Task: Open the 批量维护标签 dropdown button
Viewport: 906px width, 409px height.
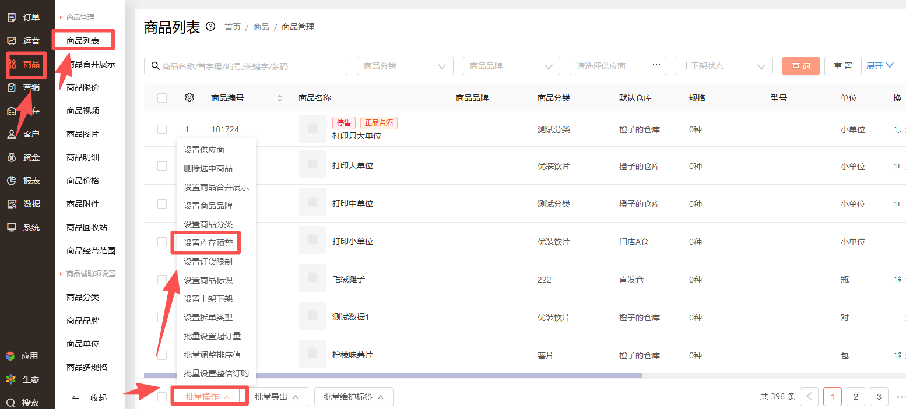Action: (x=354, y=397)
